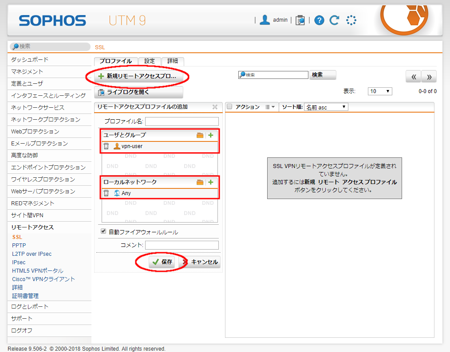This screenshot has height=352, width=450.
Task: Click green plus in ローカルネットワーク section
Action: (x=211, y=182)
